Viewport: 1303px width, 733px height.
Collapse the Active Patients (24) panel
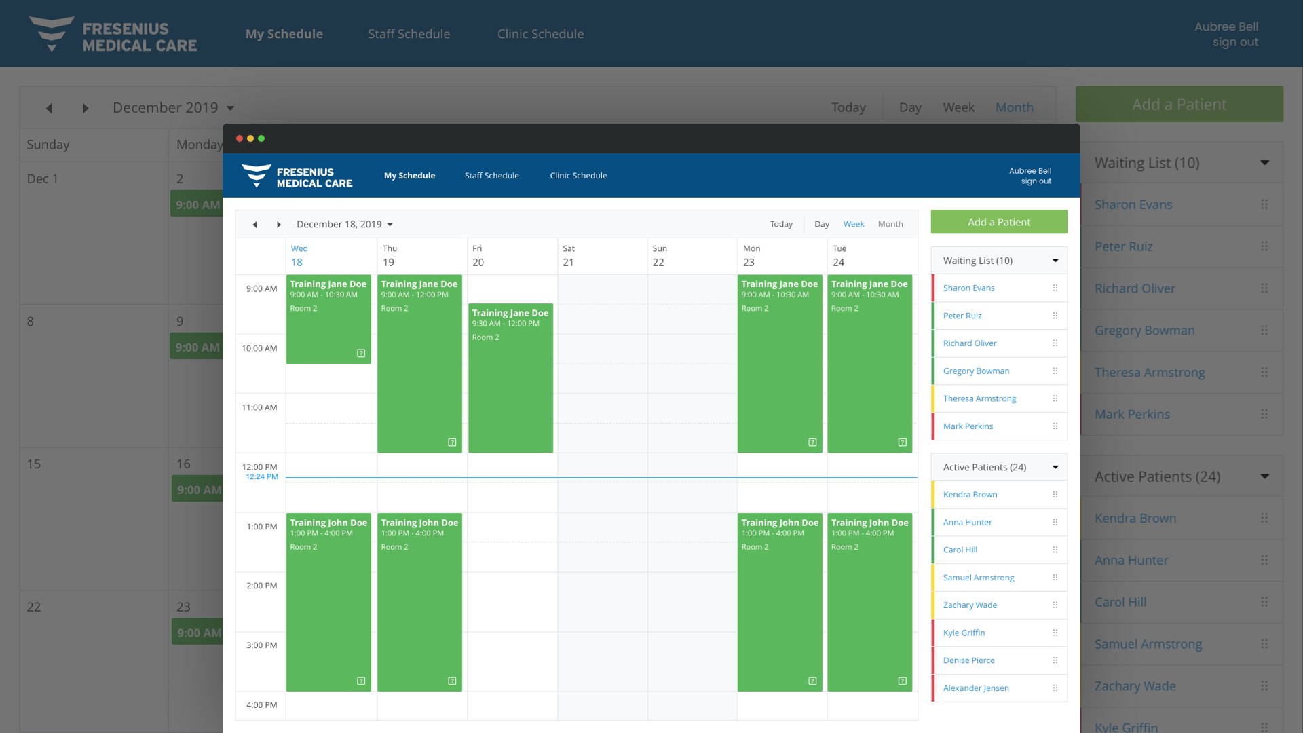1055,467
